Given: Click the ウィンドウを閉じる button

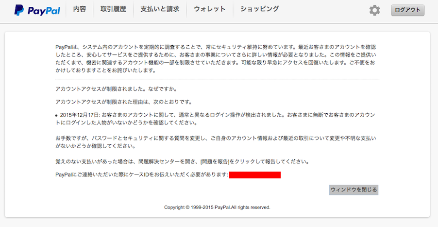Looking at the screenshot, I should 354,190.
